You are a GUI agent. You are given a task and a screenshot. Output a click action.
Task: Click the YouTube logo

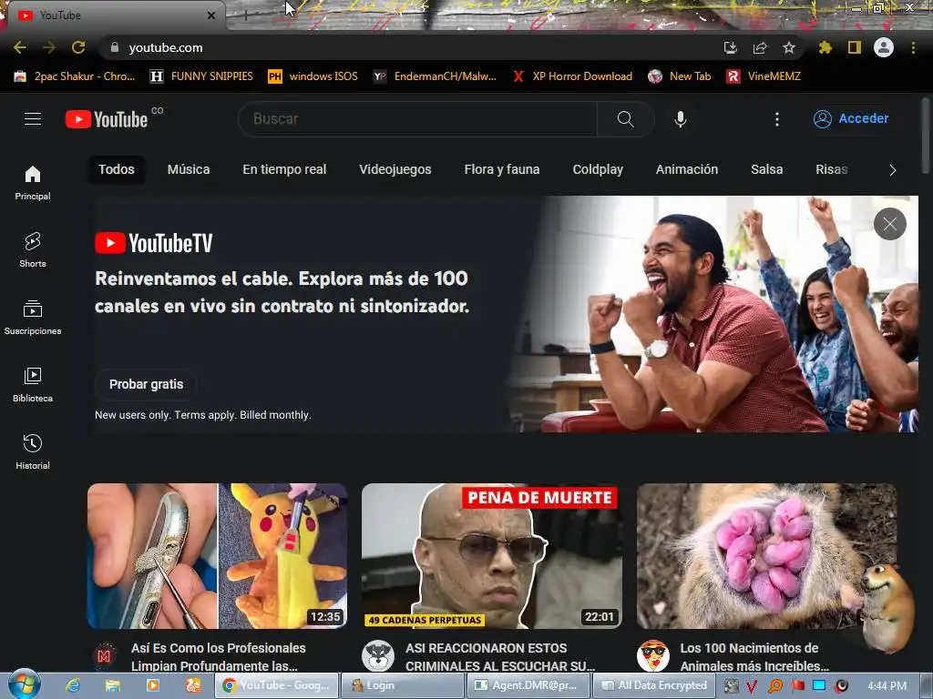point(107,119)
